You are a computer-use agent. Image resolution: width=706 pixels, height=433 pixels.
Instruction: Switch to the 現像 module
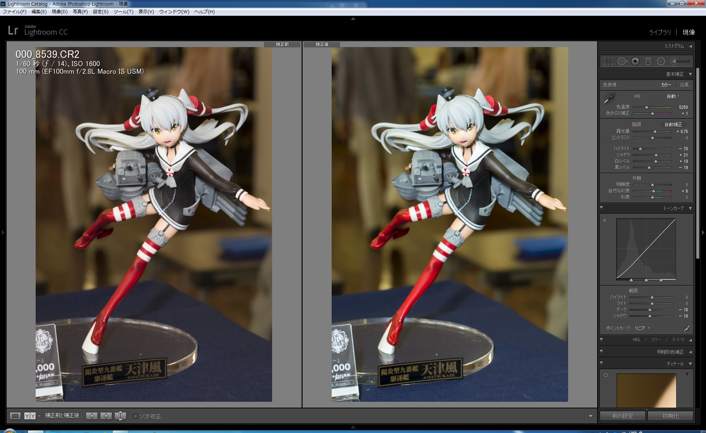[689, 32]
